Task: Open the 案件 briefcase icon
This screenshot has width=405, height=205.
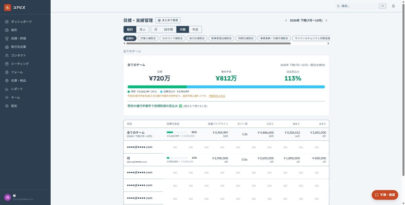Action: pyautogui.click(x=7, y=30)
